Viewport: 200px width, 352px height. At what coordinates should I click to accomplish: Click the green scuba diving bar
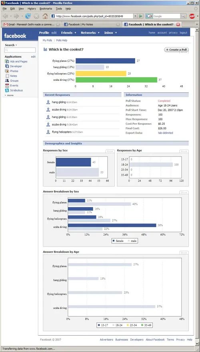click(116, 80)
